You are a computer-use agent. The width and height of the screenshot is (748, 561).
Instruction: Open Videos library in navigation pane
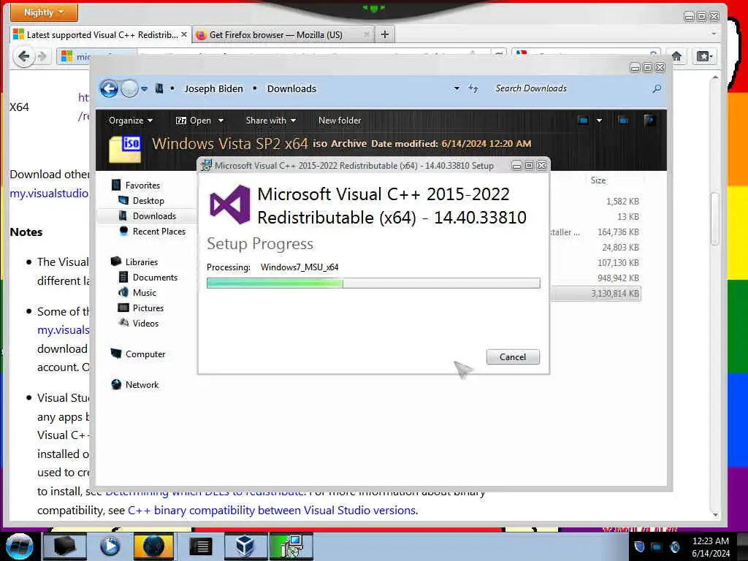click(145, 324)
